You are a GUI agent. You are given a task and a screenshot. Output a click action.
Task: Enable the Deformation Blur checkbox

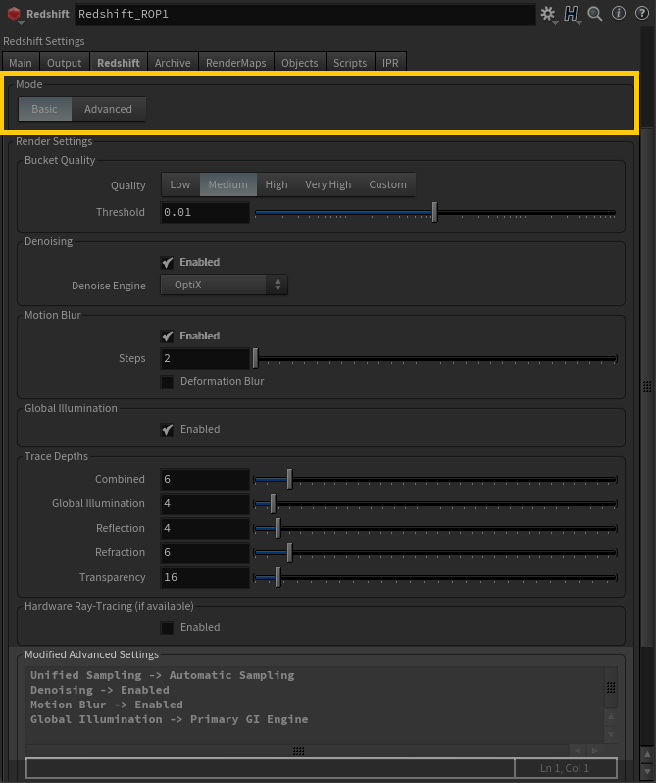168,382
